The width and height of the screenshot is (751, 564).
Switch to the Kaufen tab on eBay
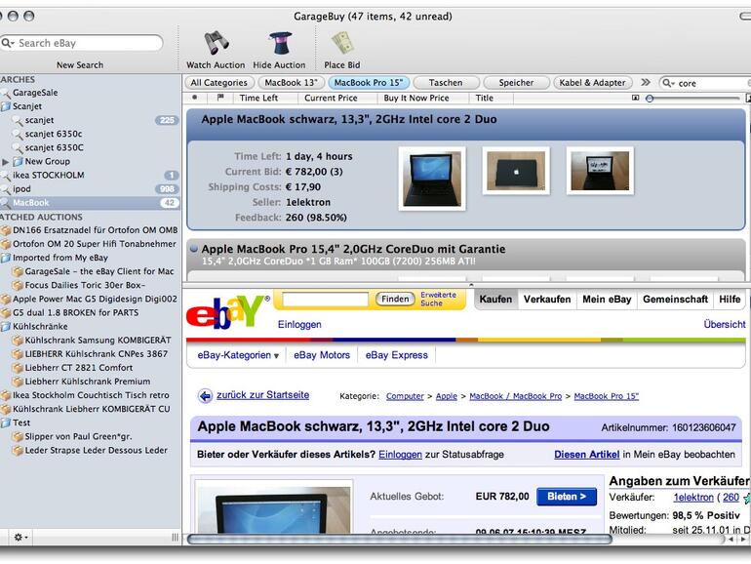(x=495, y=300)
